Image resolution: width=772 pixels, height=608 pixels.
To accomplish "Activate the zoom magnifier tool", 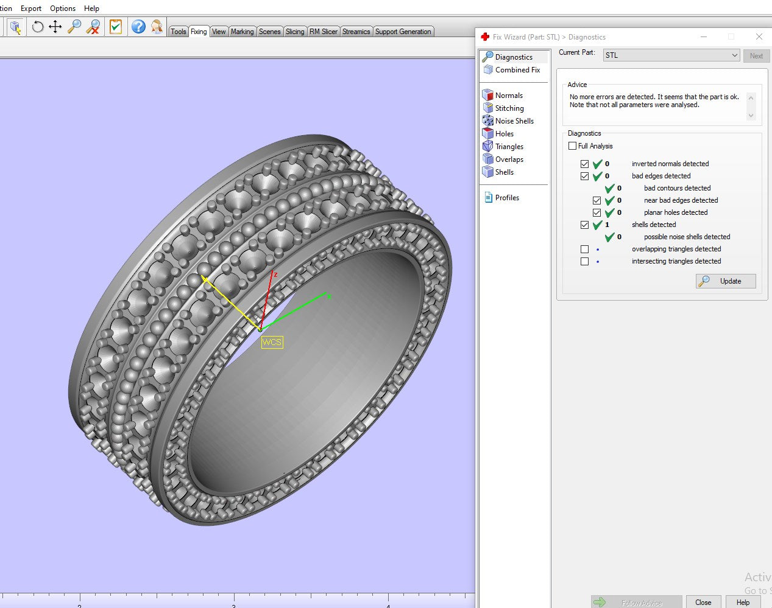I will 74,27.
